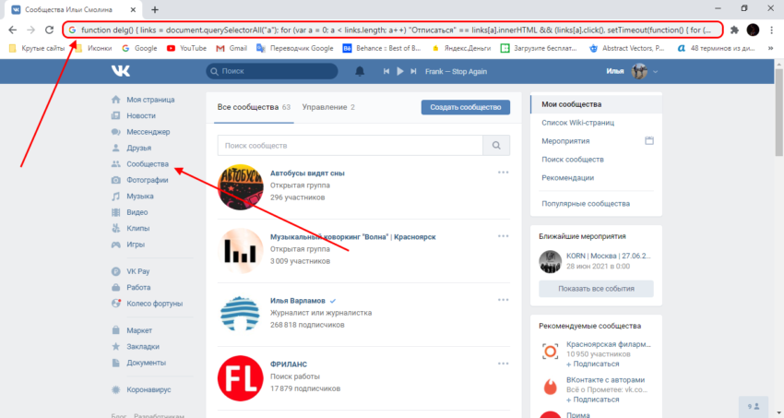Open Chrome extensions puzzle icon

(733, 30)
